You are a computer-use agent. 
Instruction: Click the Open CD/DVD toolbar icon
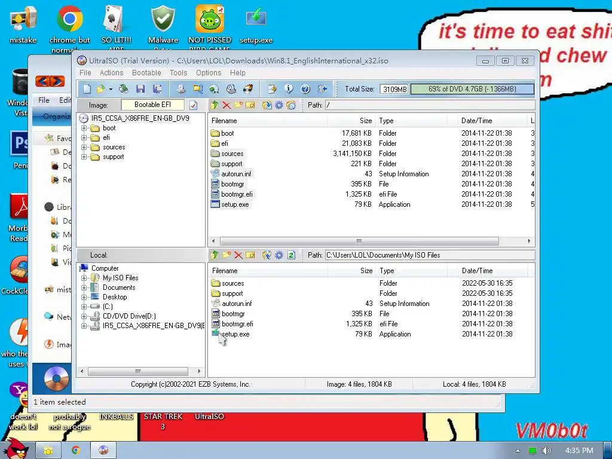tap(123, 89)
